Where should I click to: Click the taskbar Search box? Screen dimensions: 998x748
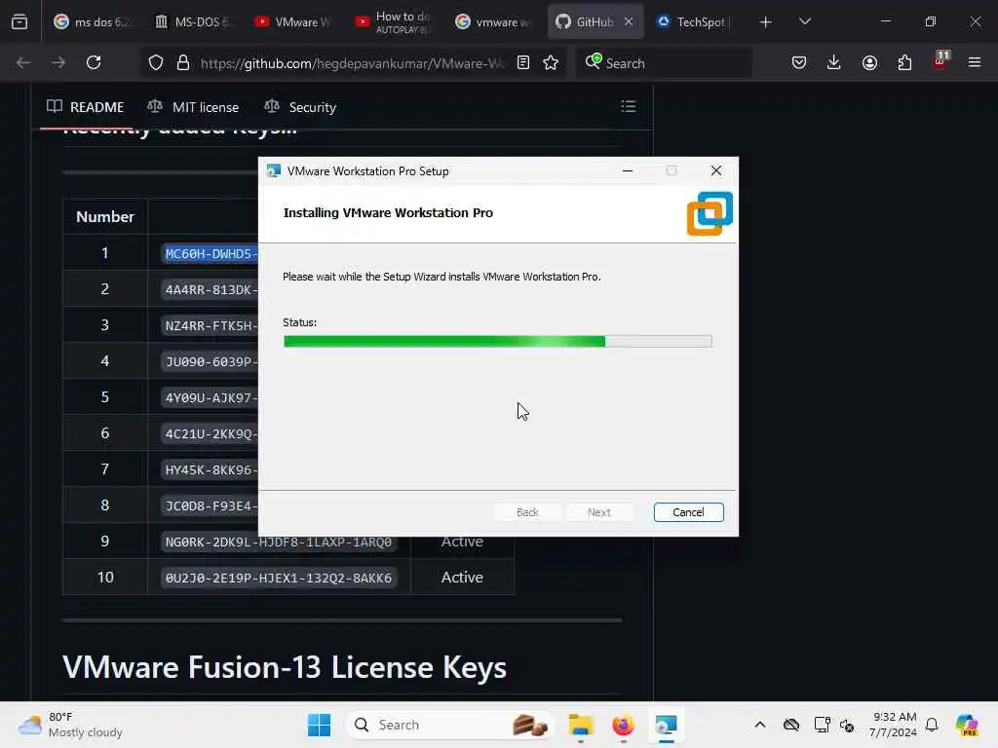pyautogui.click(x=449, y=725)
